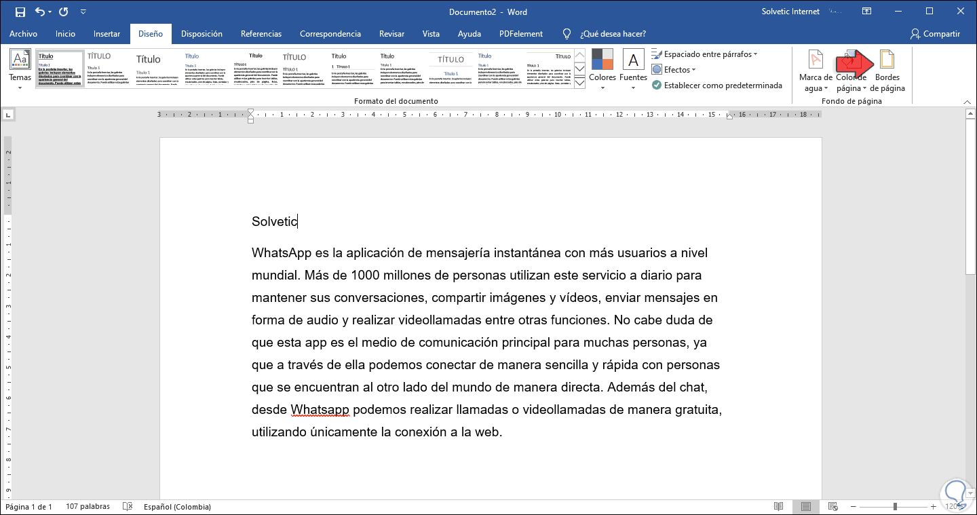Pick the boxed TÍTULO style set thumbnail
Viewport: 977px width, 515px height.
tap(451, 69)
